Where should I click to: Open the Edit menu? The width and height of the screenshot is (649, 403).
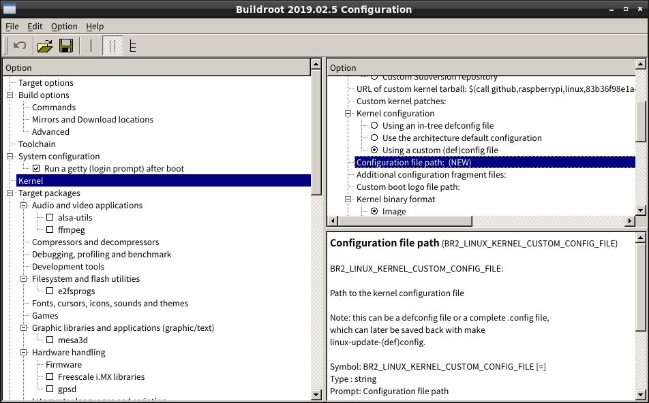pyautogui.click(x=35, y=27)
